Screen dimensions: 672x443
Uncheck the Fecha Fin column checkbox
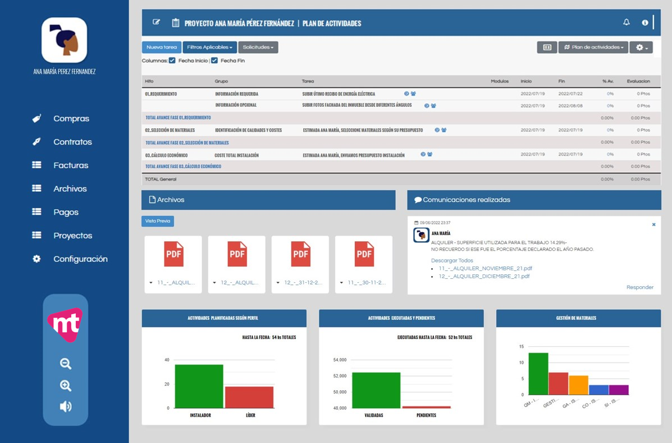pos(214,61)
